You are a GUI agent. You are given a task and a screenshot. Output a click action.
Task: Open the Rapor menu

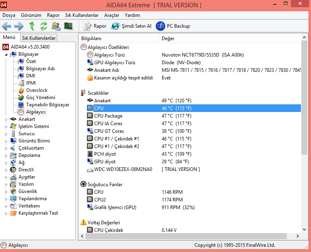click(53, 15)
